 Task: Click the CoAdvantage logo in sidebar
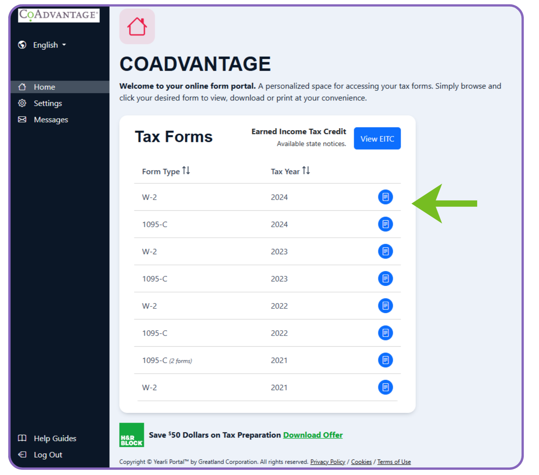[x=59, y=15]
